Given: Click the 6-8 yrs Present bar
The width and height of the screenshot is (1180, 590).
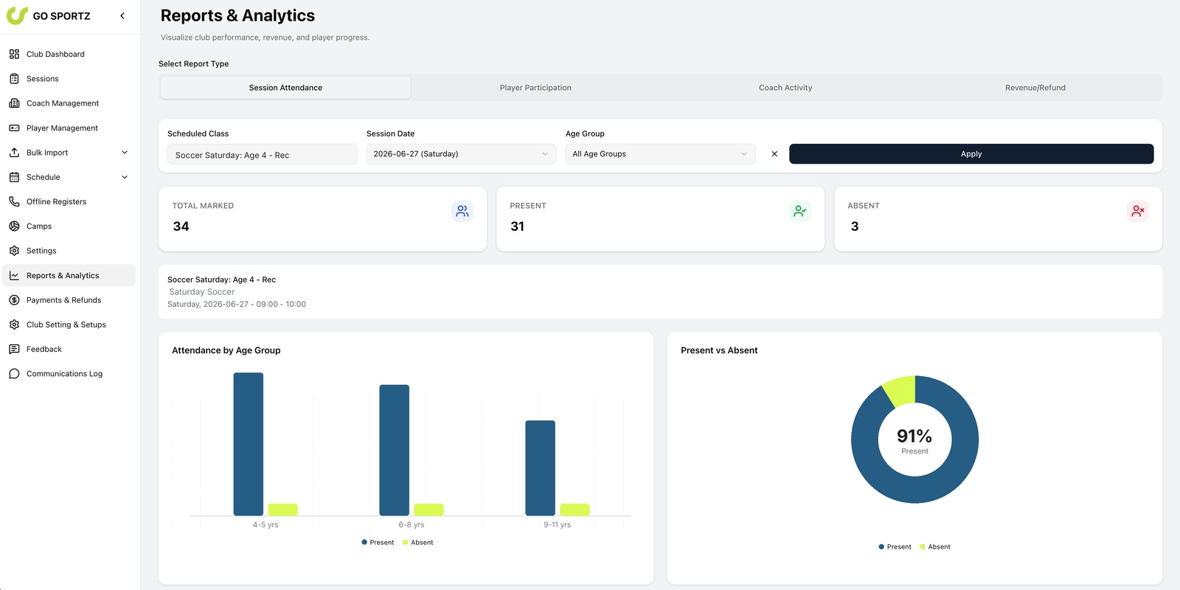Looking at the screenshot, I should (395, 450).
